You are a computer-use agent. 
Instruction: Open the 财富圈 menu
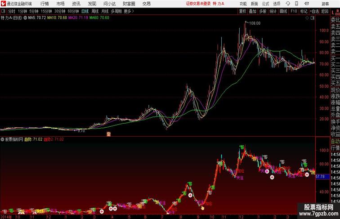(129, 4)
